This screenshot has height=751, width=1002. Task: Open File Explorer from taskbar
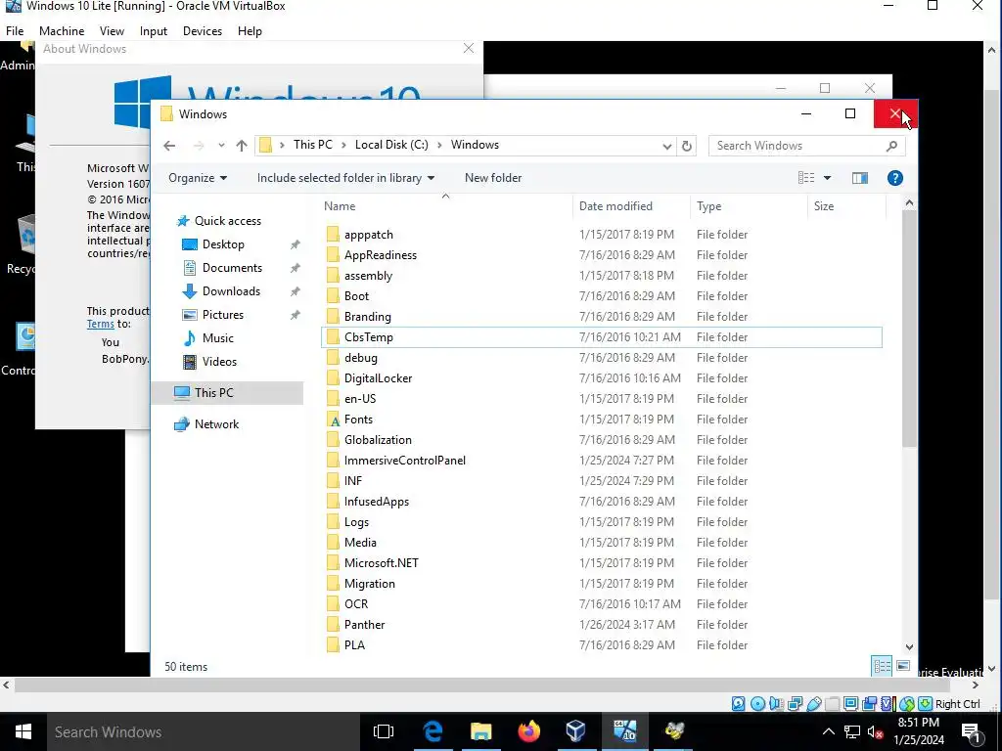pos(481,731)
